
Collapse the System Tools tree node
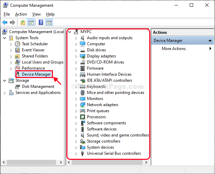[4, 38]
